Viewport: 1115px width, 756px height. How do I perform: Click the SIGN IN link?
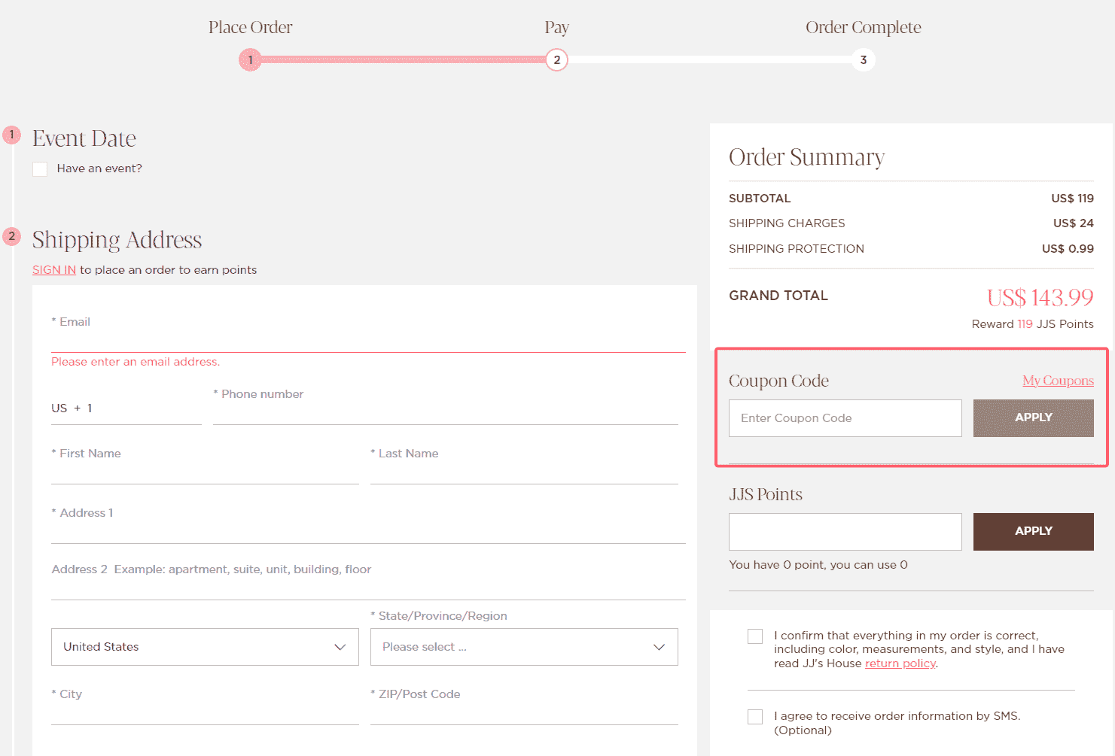pyautogui.click(x=54, y=270)
